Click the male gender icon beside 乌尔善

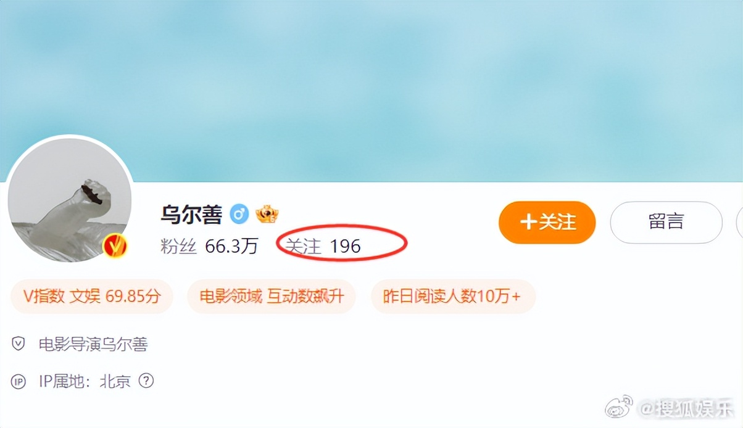tap(239, 215)
